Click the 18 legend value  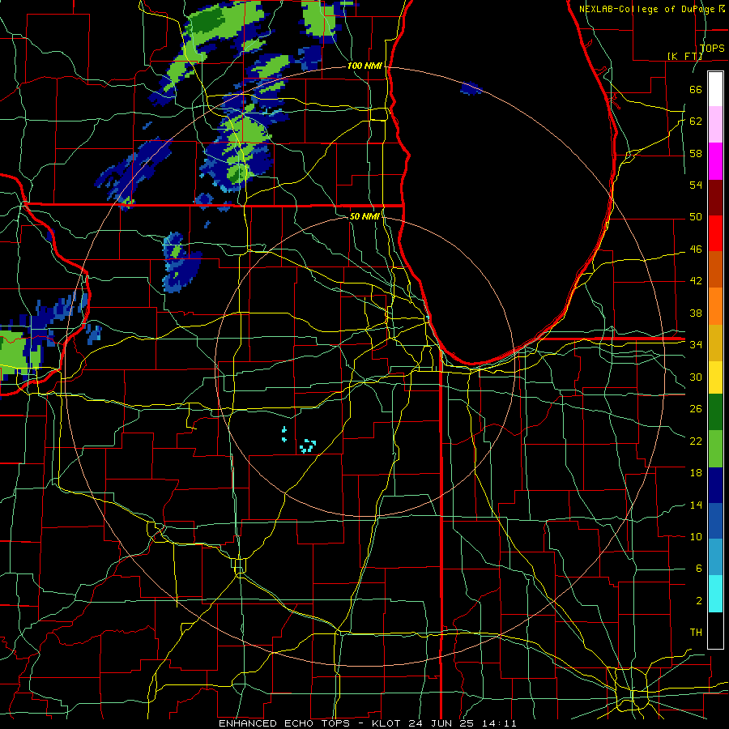[696, 473]
